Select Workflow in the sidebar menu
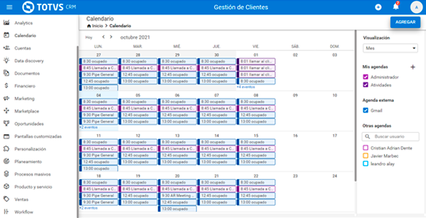This screenshot has width=426, height=218. coord(23,212)
